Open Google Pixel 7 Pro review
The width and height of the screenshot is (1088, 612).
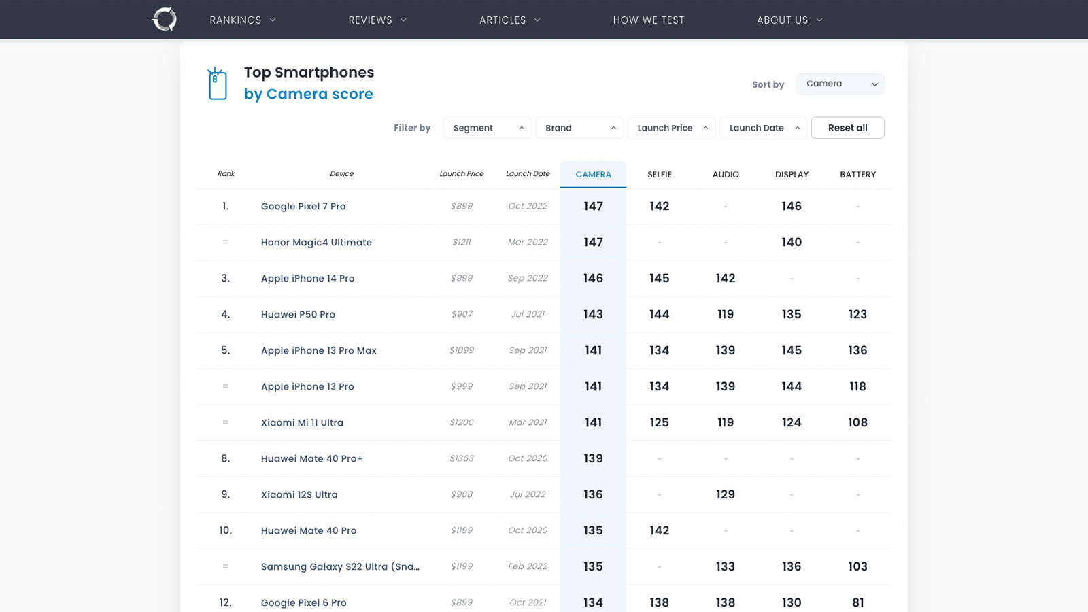303,207
